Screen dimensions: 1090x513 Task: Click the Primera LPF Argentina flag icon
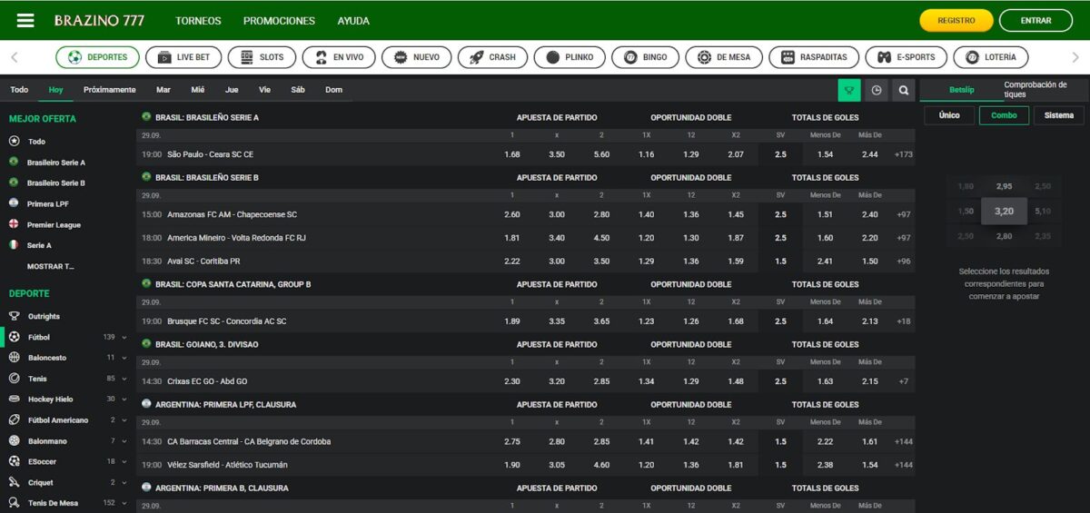pyautogui.click(x=14, y=204)
